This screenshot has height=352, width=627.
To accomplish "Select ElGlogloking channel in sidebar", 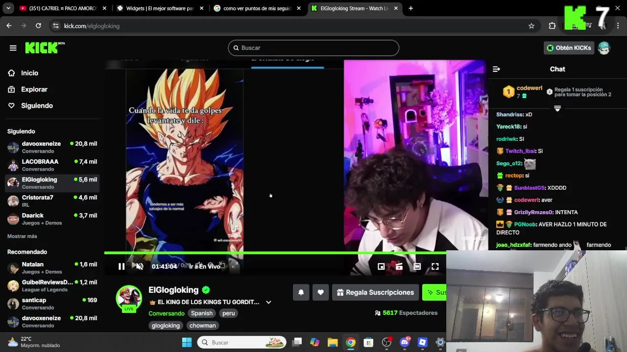I will (52, 183).
